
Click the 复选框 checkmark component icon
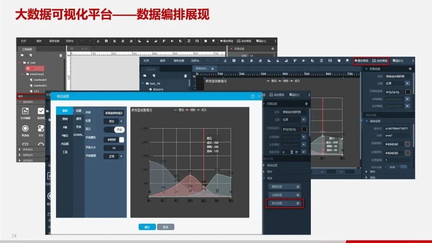41,111
